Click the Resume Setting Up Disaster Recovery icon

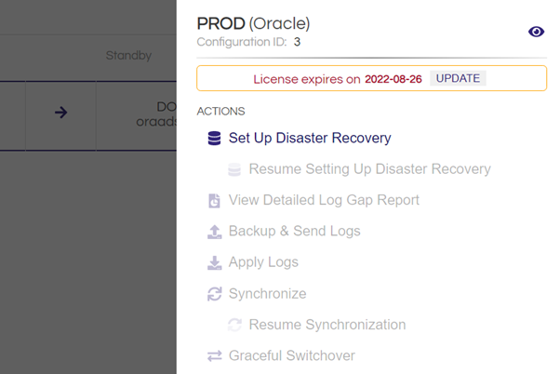(x=234, y=169)
